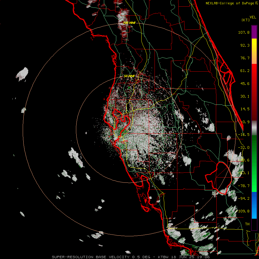The width and height of the screenshot is (259, 259).
Task: Click the purple segment of the color bar
Action: tap(254, 32)
